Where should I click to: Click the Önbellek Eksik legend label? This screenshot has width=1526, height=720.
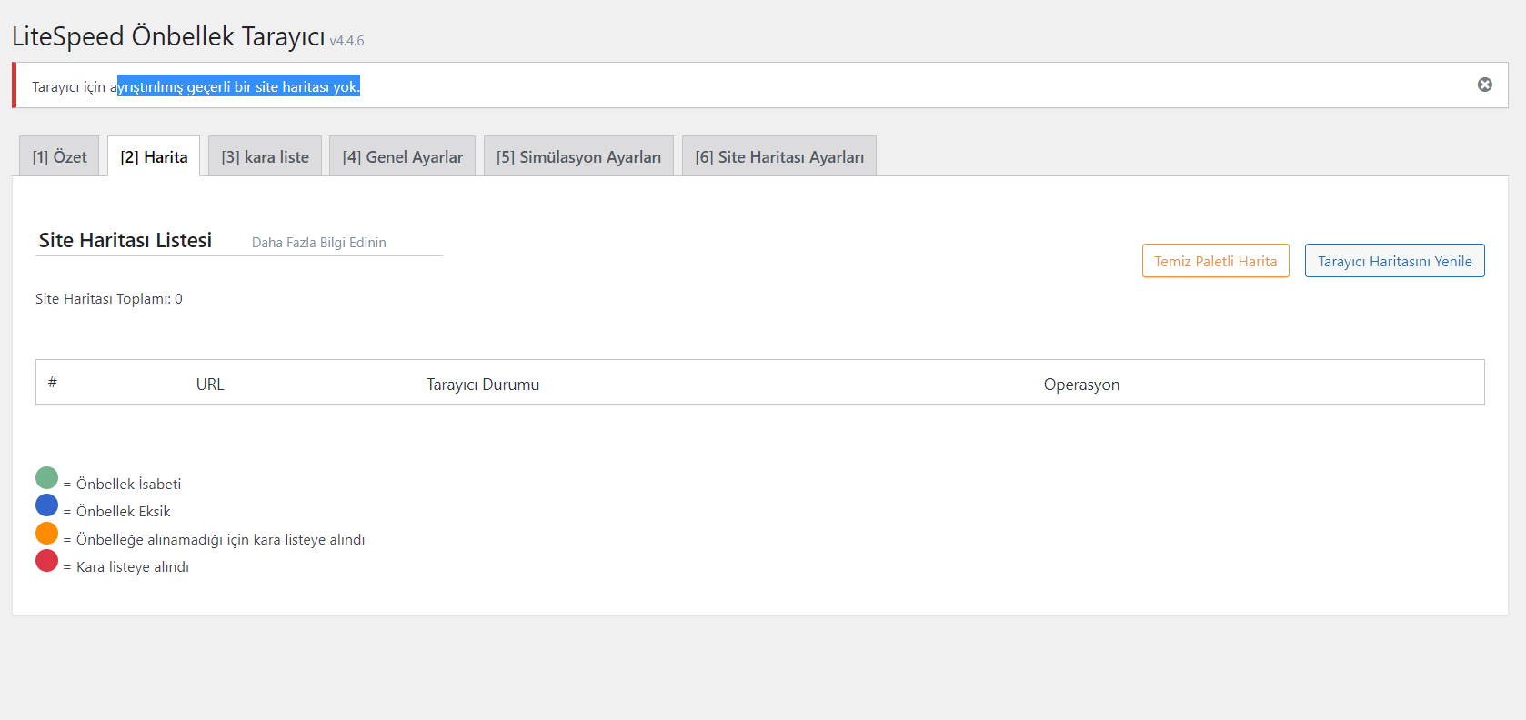(x=123, y=511)
